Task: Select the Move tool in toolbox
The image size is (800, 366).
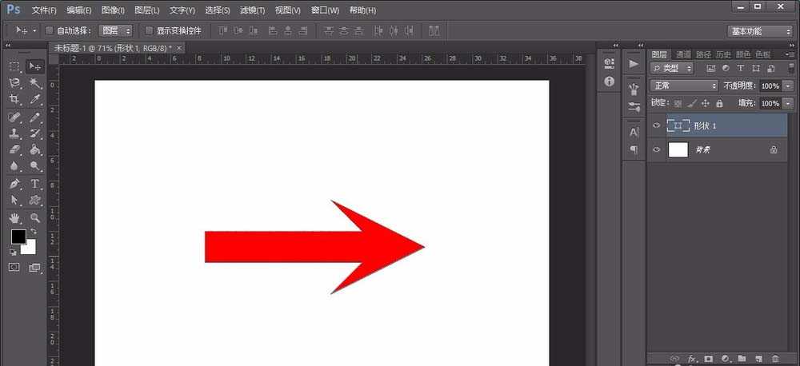Action: [x=34, y=67]
